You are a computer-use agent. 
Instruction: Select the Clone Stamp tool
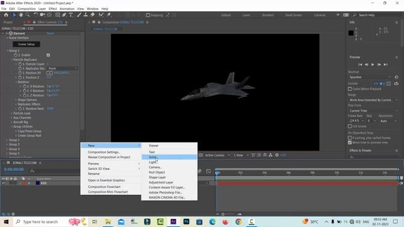86,15
